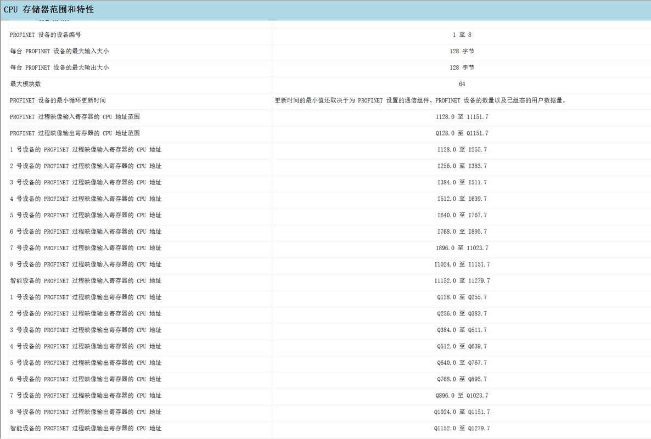
Task: Click value 'Q128.0 至 Q255.7'
Action: point(462,297)
